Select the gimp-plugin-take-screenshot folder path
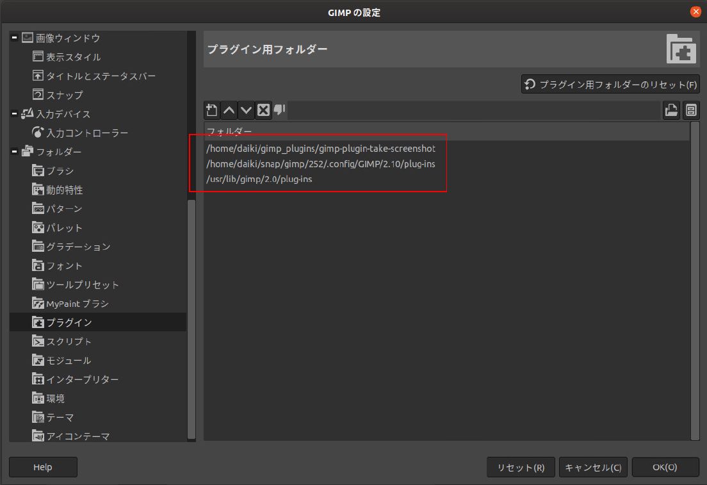 (x=321, y=149)
